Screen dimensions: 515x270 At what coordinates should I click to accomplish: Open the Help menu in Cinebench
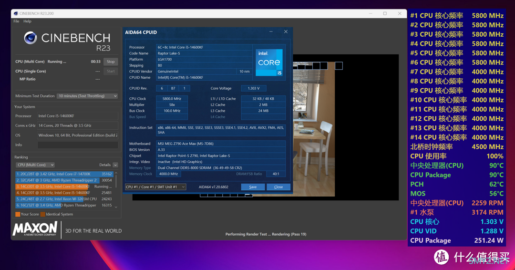click(27, 21)
